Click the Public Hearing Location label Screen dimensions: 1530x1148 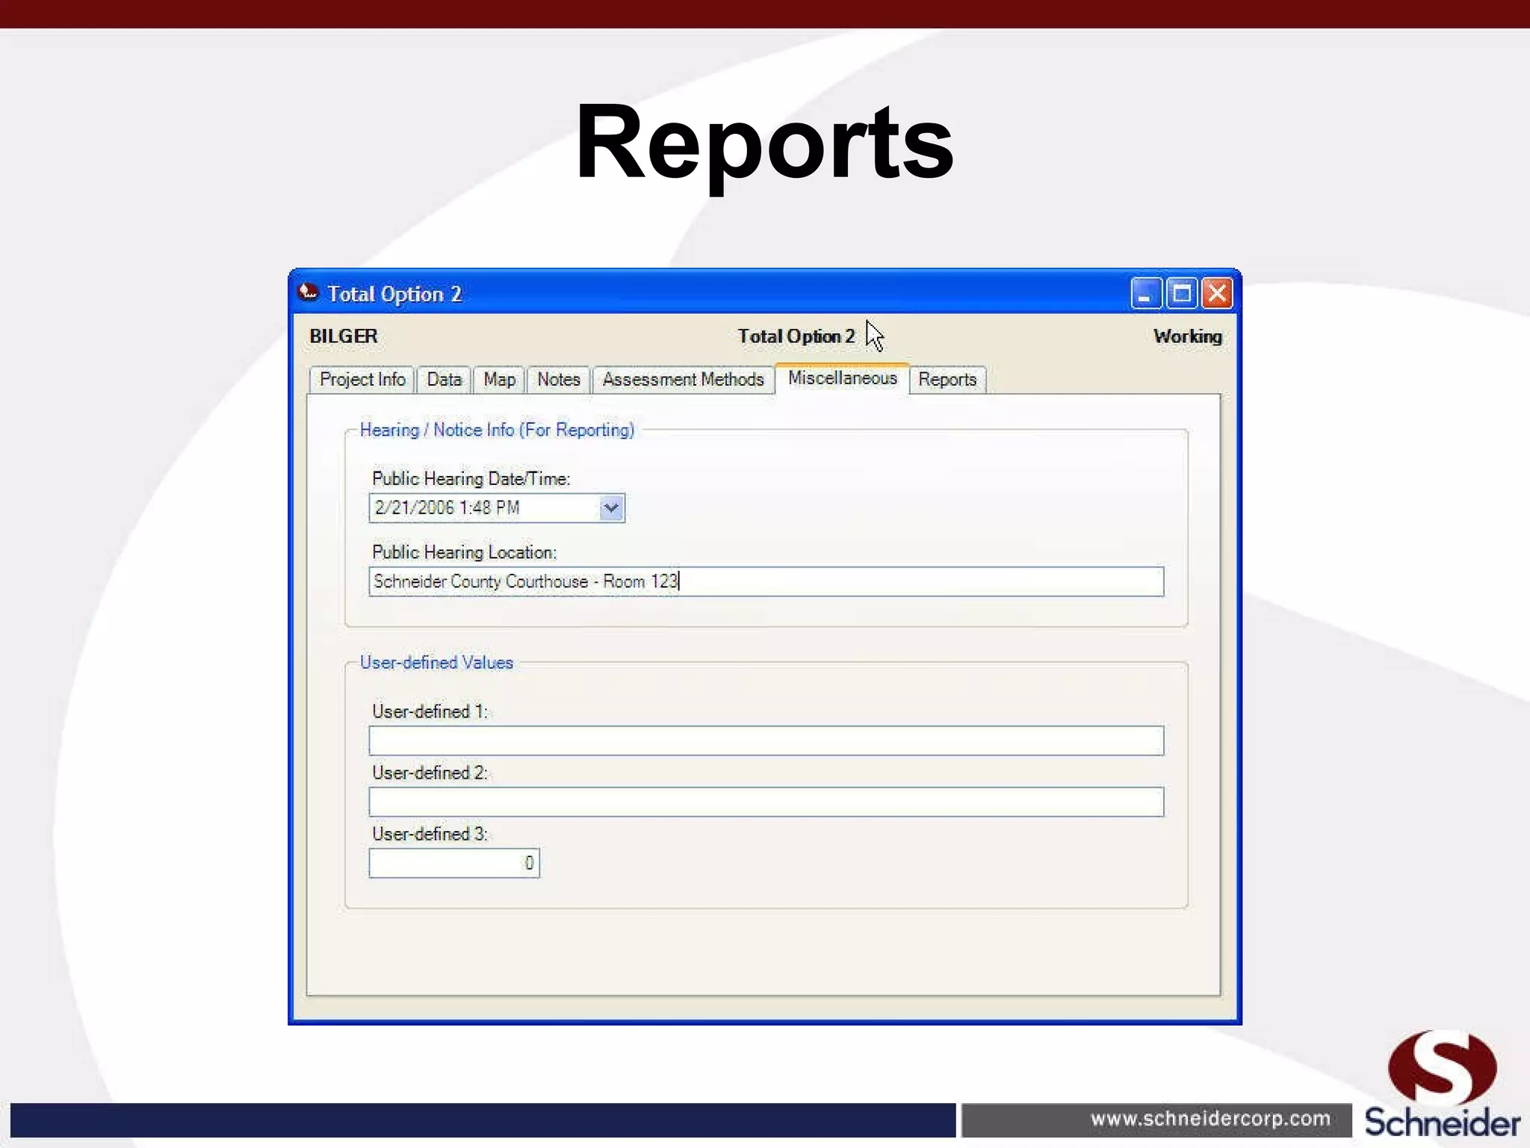pos(464,552)
